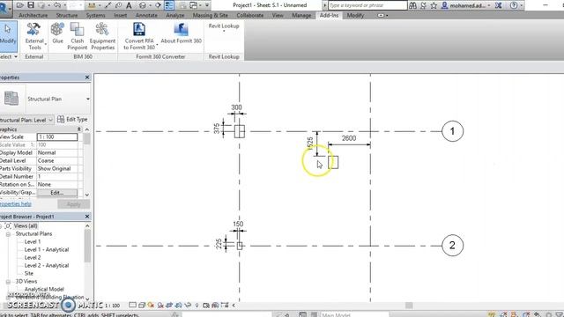Close the Project Browser panel

coord(87,217)
